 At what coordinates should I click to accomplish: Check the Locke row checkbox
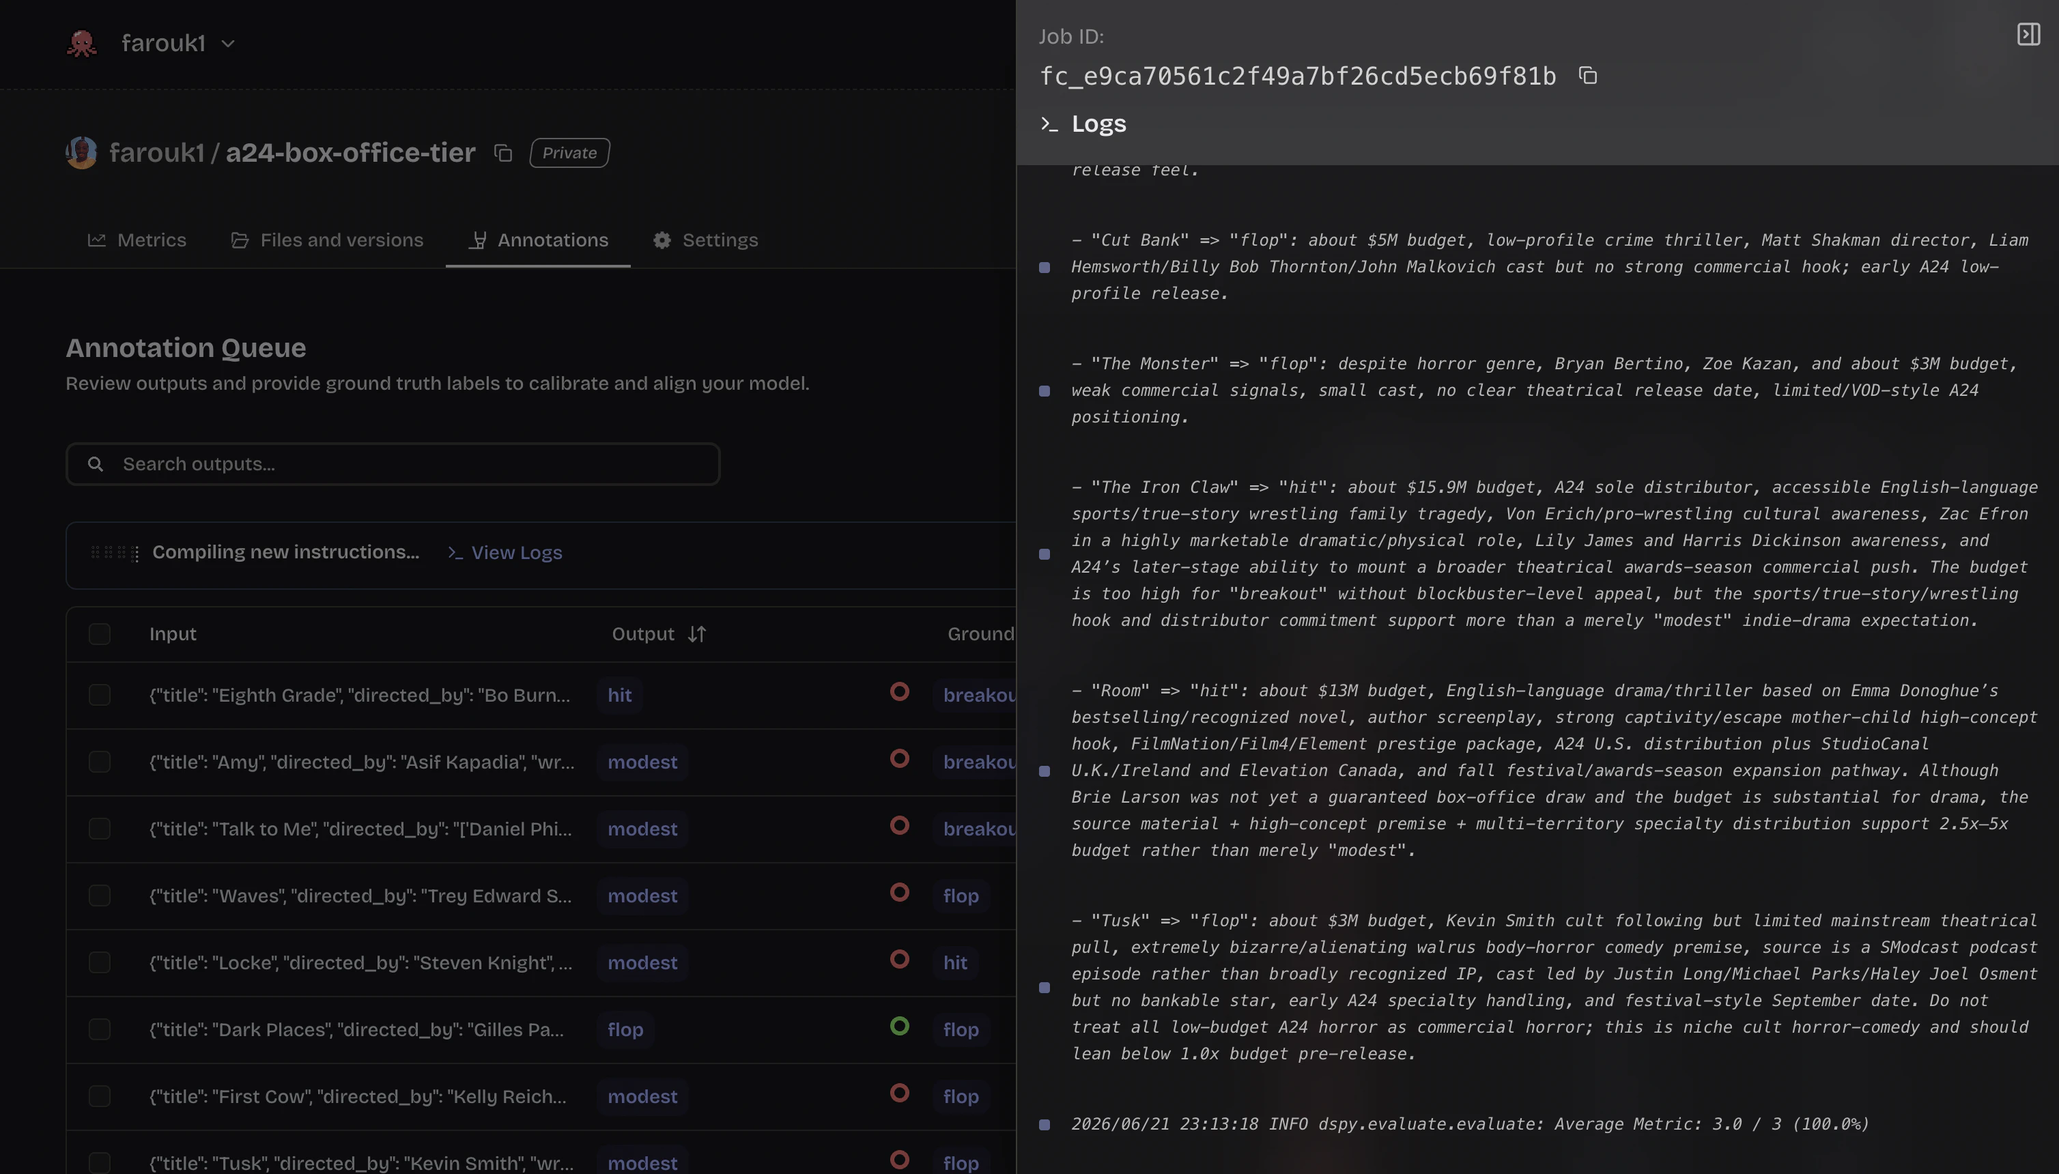[99, 962]
